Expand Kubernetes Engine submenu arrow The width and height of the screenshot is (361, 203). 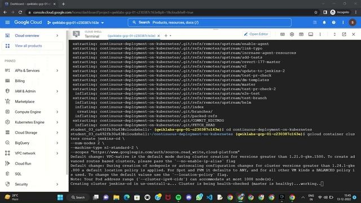[x=57, y=122]
